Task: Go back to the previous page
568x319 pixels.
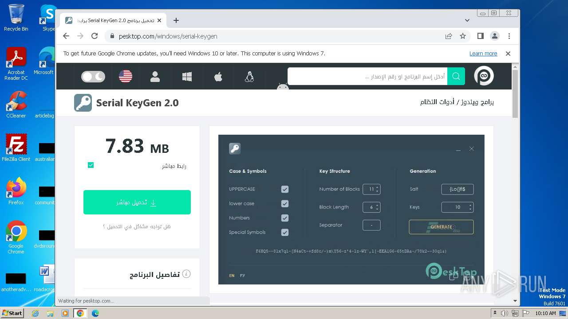Action: [66, 36]
